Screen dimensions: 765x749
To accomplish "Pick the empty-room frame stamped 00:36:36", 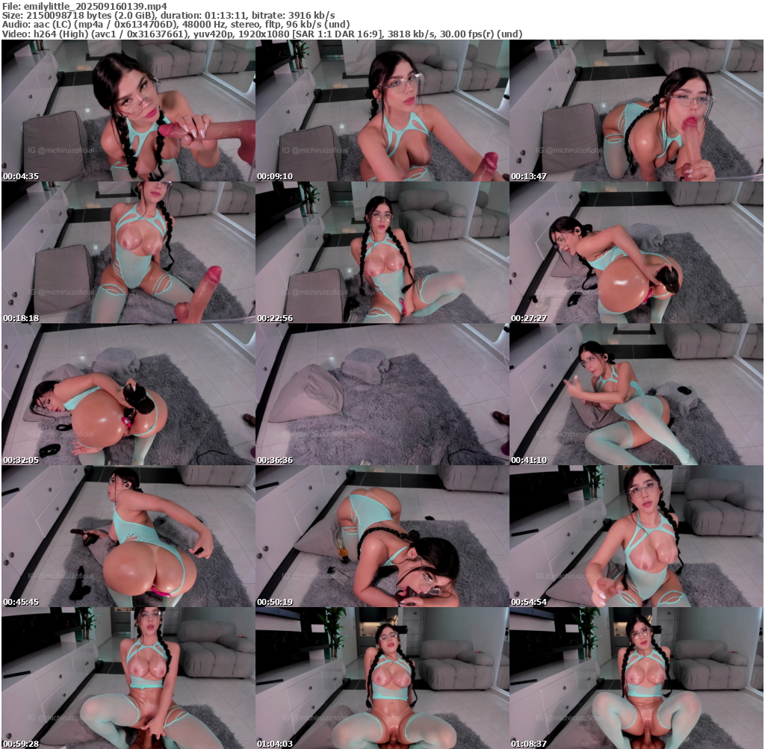I will [382, 394].
